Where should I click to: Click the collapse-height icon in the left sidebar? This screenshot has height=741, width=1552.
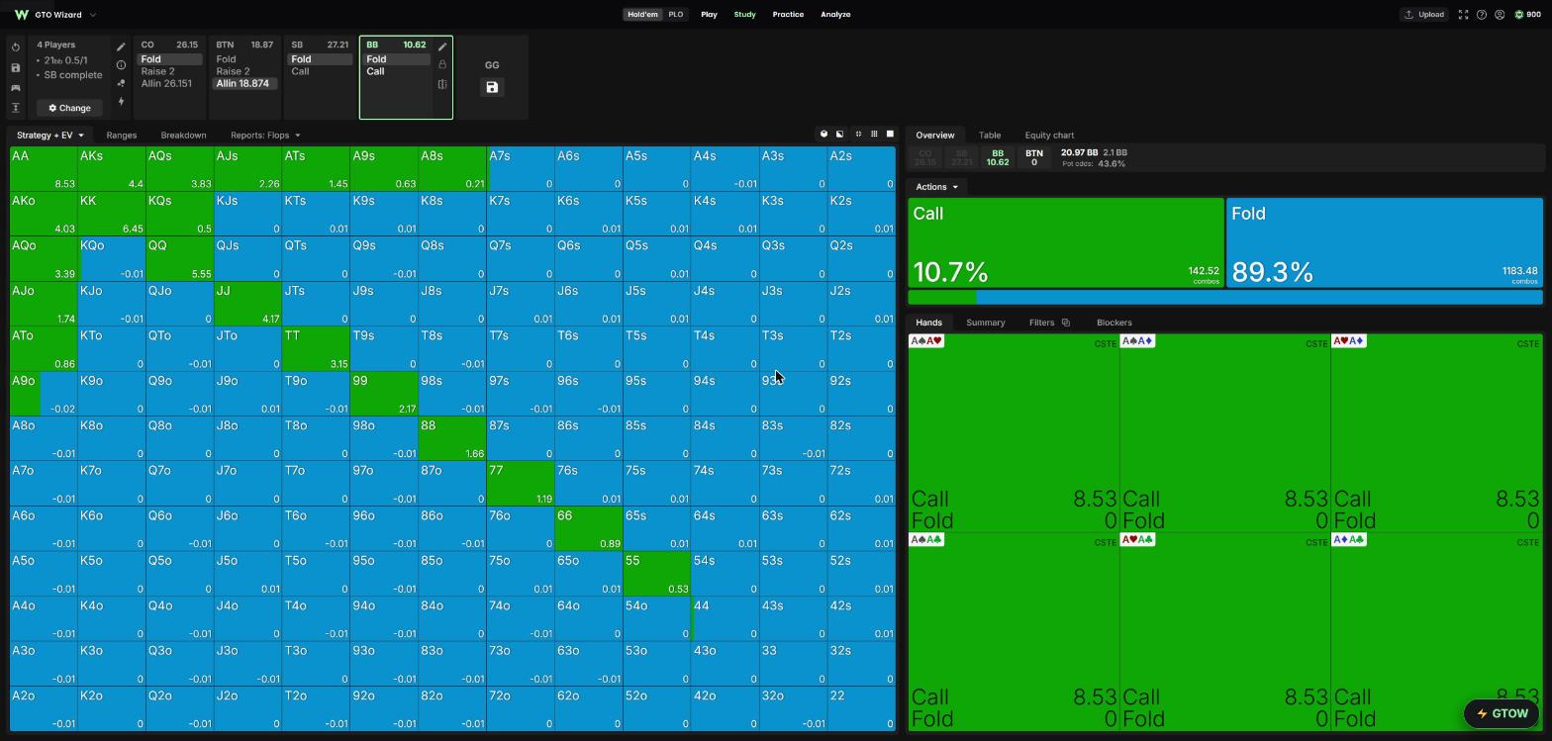pyautogui.click(x=16, y=108)
